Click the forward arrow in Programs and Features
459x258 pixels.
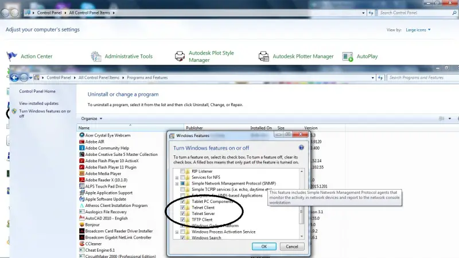(24, 77)
